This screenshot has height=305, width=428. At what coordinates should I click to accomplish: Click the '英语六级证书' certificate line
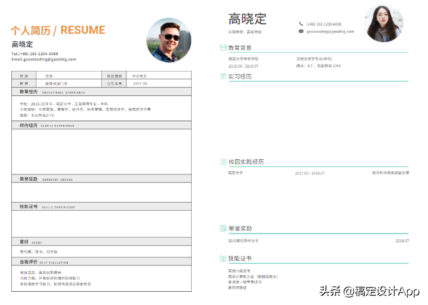(239, 271)
